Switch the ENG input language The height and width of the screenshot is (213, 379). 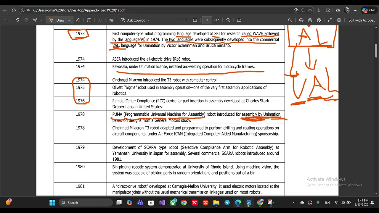click(x=327, y=203)
